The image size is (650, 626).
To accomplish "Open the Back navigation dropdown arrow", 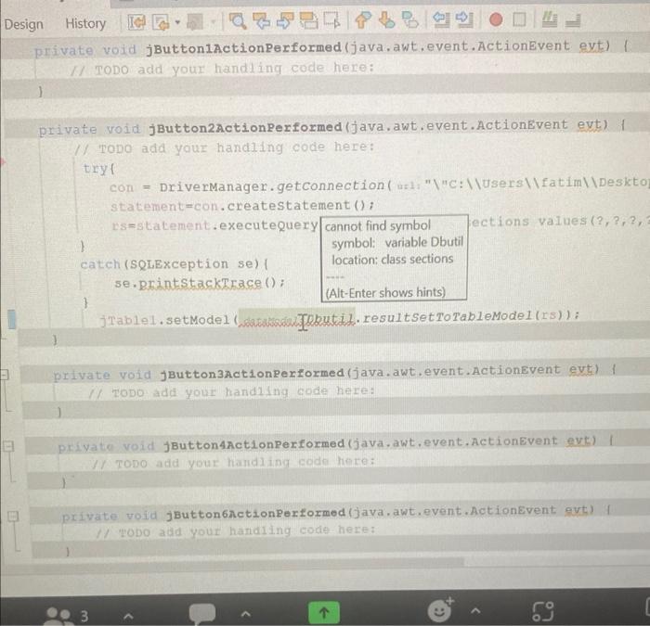I will (177, 21).
